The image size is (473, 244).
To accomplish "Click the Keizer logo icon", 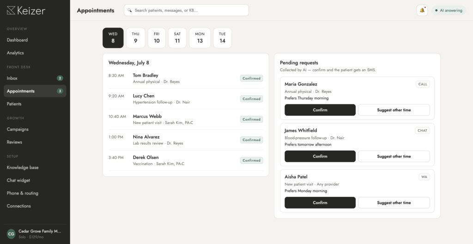I will coord(11,11).
